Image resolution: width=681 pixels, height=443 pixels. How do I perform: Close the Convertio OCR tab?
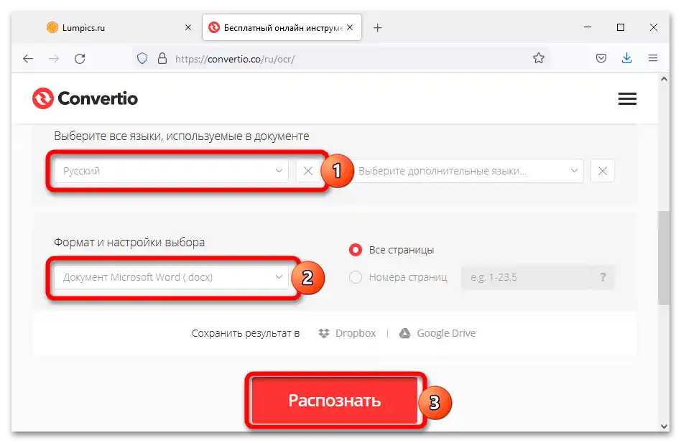(x=350, y=27)
